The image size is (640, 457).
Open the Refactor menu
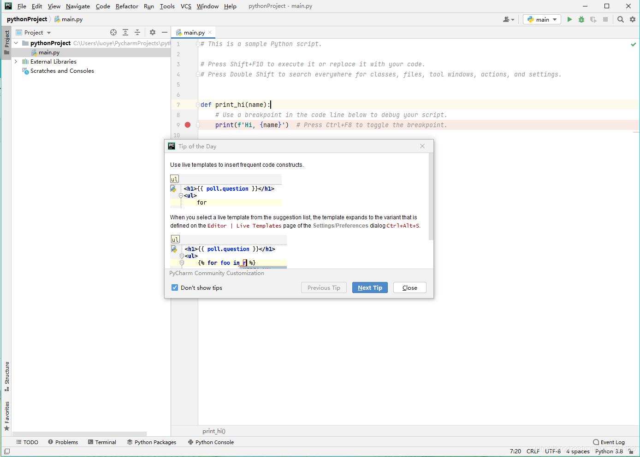point(127,6)
